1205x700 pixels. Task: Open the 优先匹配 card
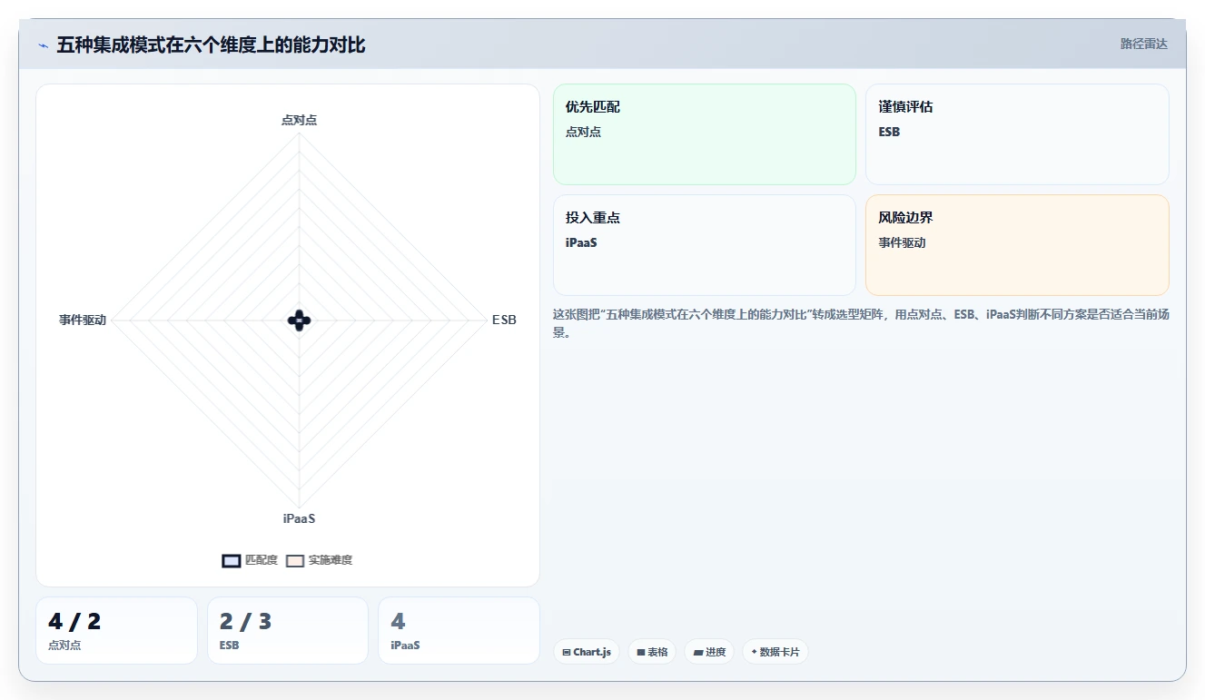tap(705, 134)
